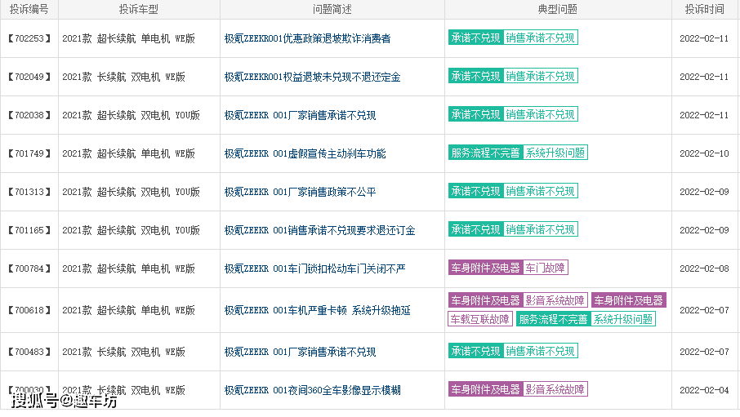Click 车身附件及电器 tag in row 700784
Viewport: 740px width, 417px height.
(x=486, y=268)
